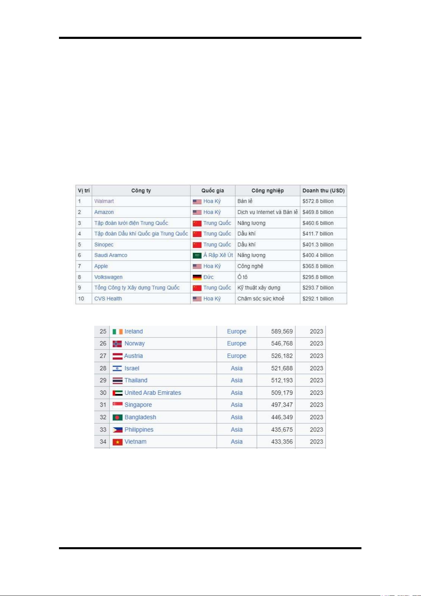Click the Norway flag icon
The image size is (421, 596).
(x=117, y=344)
